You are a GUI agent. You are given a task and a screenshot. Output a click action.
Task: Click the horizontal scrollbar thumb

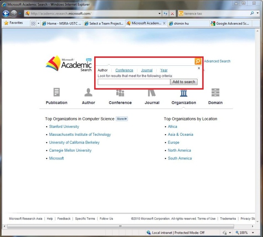click(x=120, y=226)
